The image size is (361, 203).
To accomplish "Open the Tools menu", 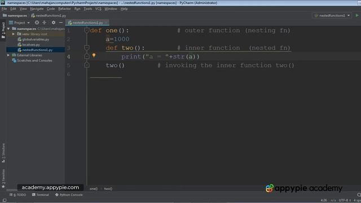I will (88, 9).
